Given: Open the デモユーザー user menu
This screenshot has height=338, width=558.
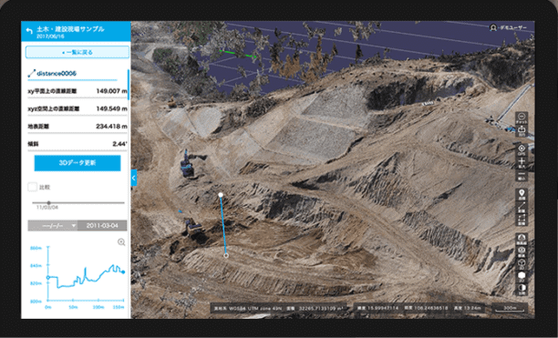Looking at the screenshot, I should coord(508,27).
